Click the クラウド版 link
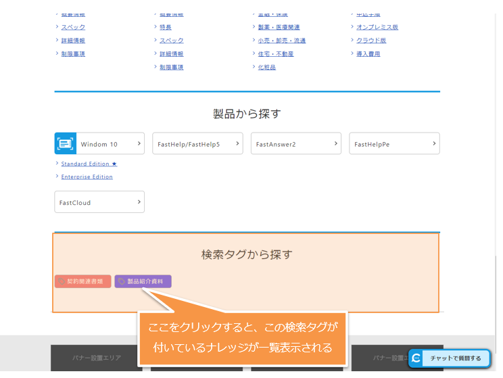This screenshot has width=503, height=378. pyautogui.click(x=371, y=41)
